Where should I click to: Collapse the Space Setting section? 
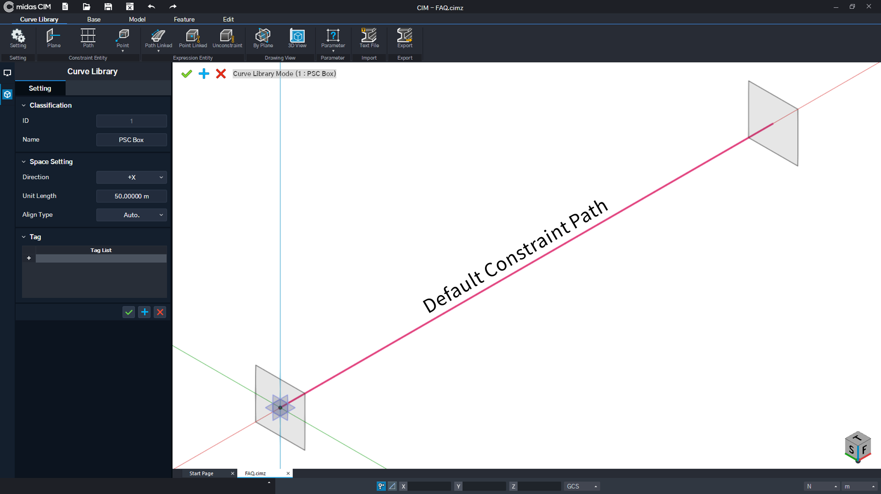(24, 162)
